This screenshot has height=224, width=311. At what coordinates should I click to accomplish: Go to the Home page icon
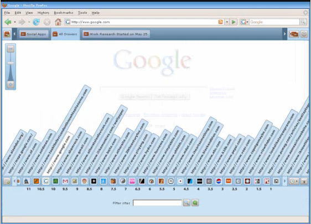tap(58, 22)
